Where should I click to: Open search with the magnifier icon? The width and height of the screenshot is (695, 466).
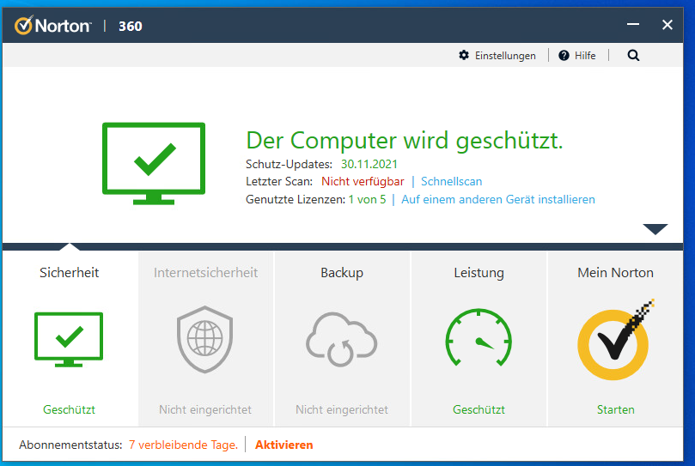pyautogui.click(x=633, y=56)
